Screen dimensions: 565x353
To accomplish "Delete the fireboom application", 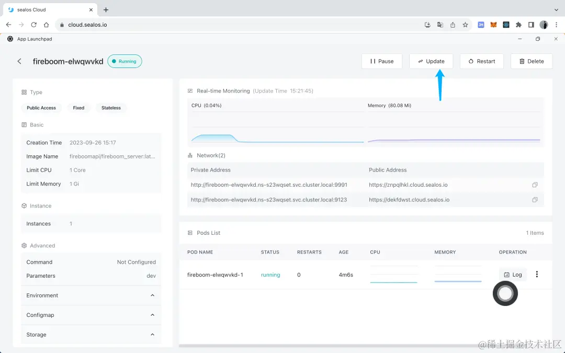I will coord(532,61).
